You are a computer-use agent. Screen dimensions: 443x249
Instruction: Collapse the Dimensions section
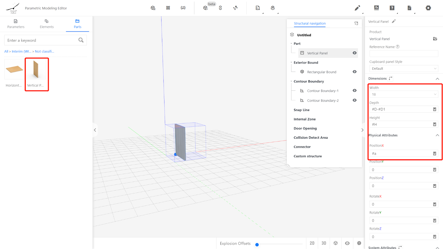pos(437,79)
